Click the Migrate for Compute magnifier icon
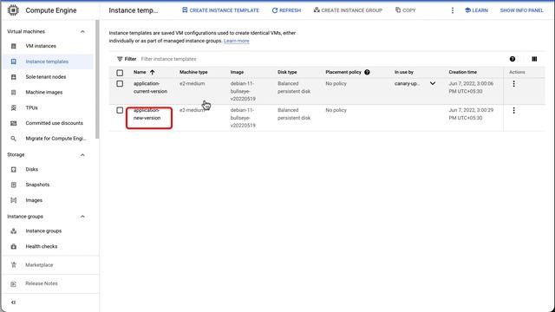Image resolution: width=555 pixels, height=312 pixels. click(x=14, y=139)
